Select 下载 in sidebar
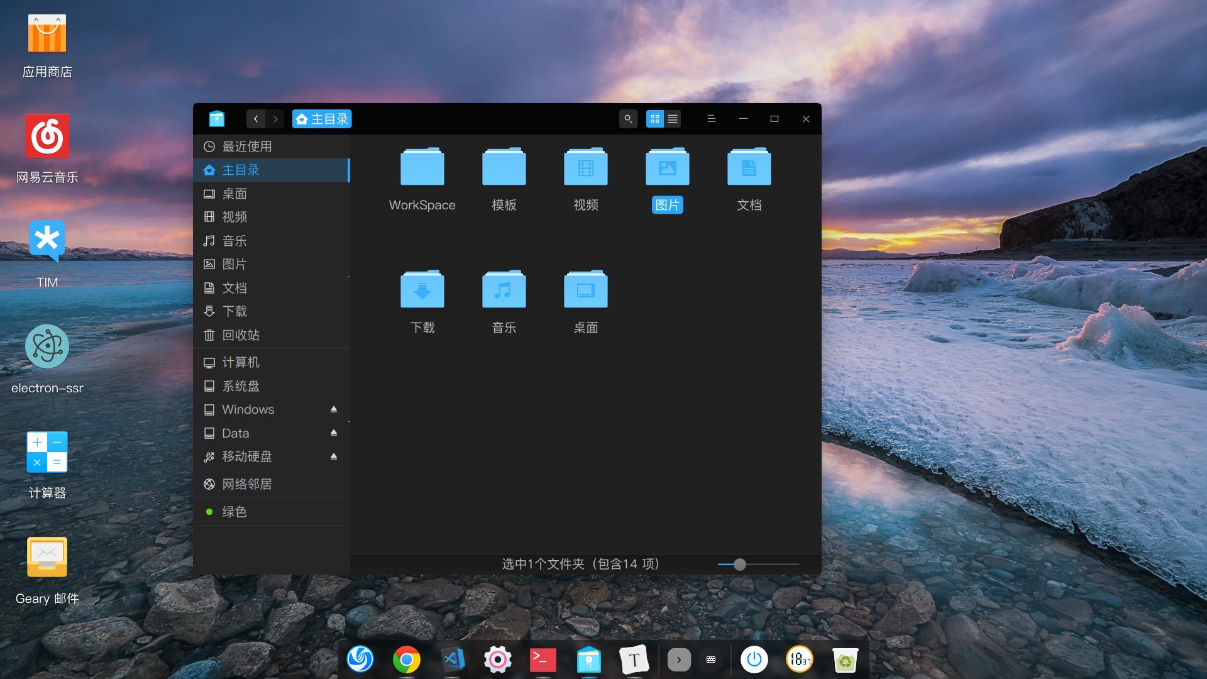 click(x=272, y=311)
